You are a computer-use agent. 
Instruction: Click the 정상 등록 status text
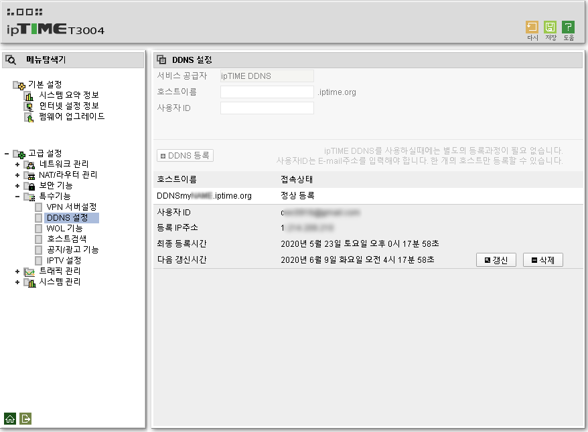click(x=297, y=196)
